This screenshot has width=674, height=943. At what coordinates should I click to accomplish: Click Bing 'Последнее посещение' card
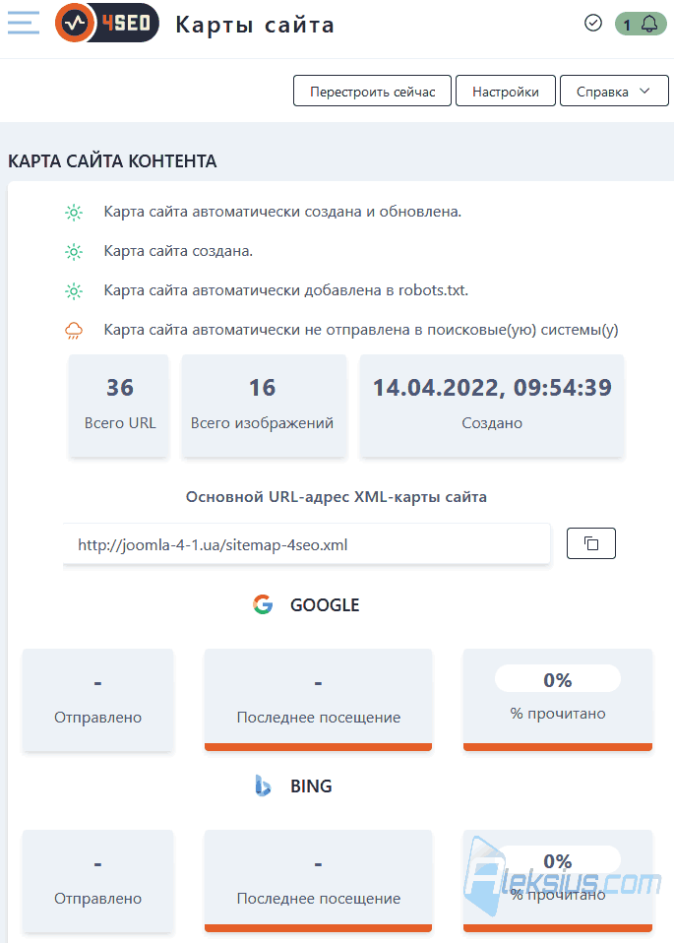click(x=318, y=881)
